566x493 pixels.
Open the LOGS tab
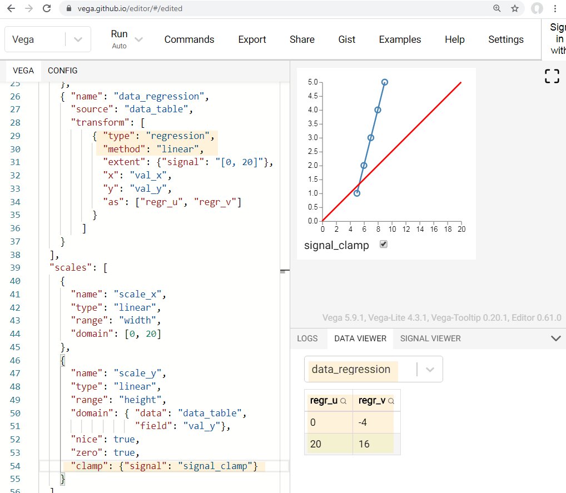(307, 338)
